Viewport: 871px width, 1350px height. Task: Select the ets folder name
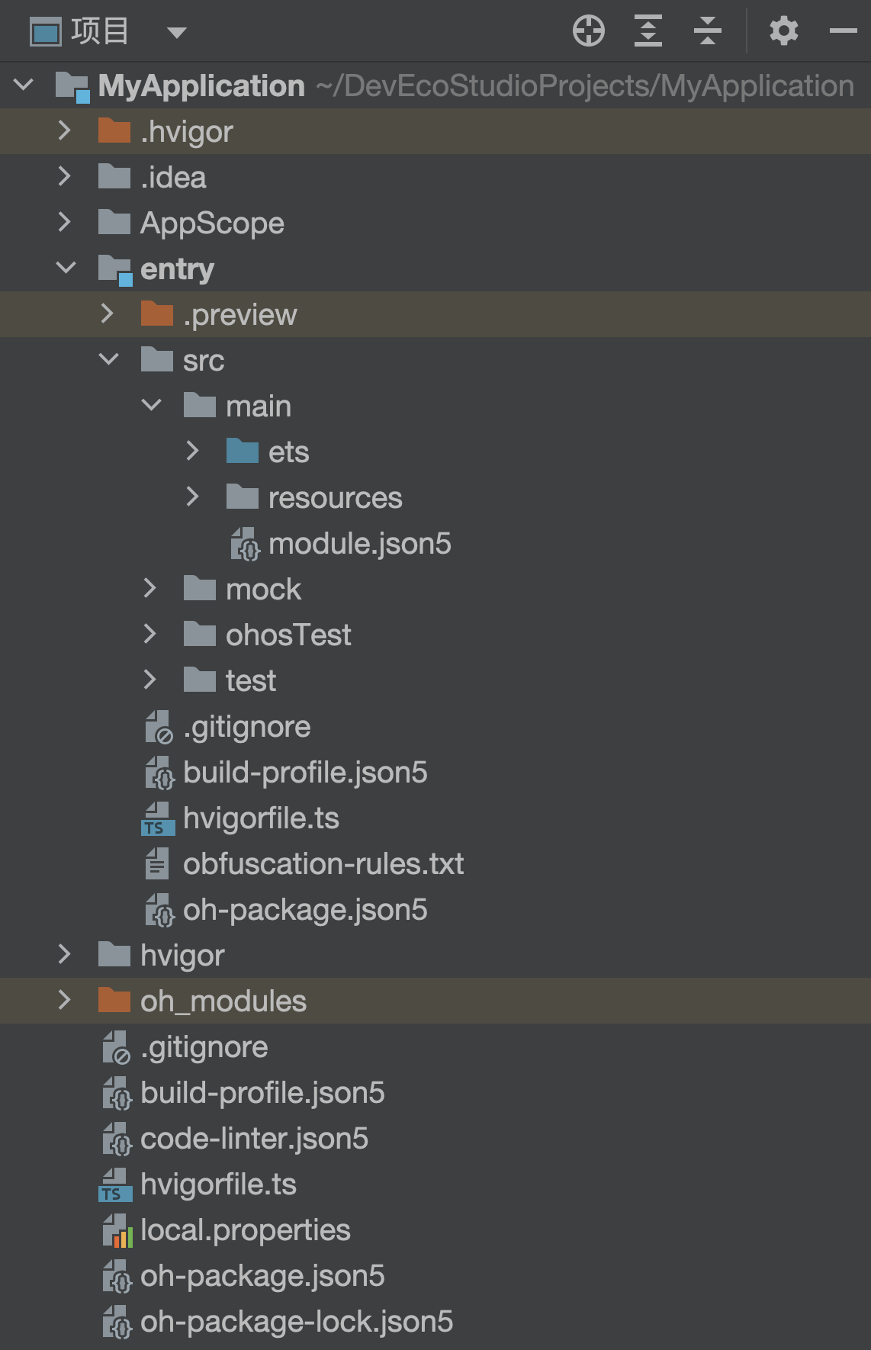pyautogui.click(x=288, y=452)
